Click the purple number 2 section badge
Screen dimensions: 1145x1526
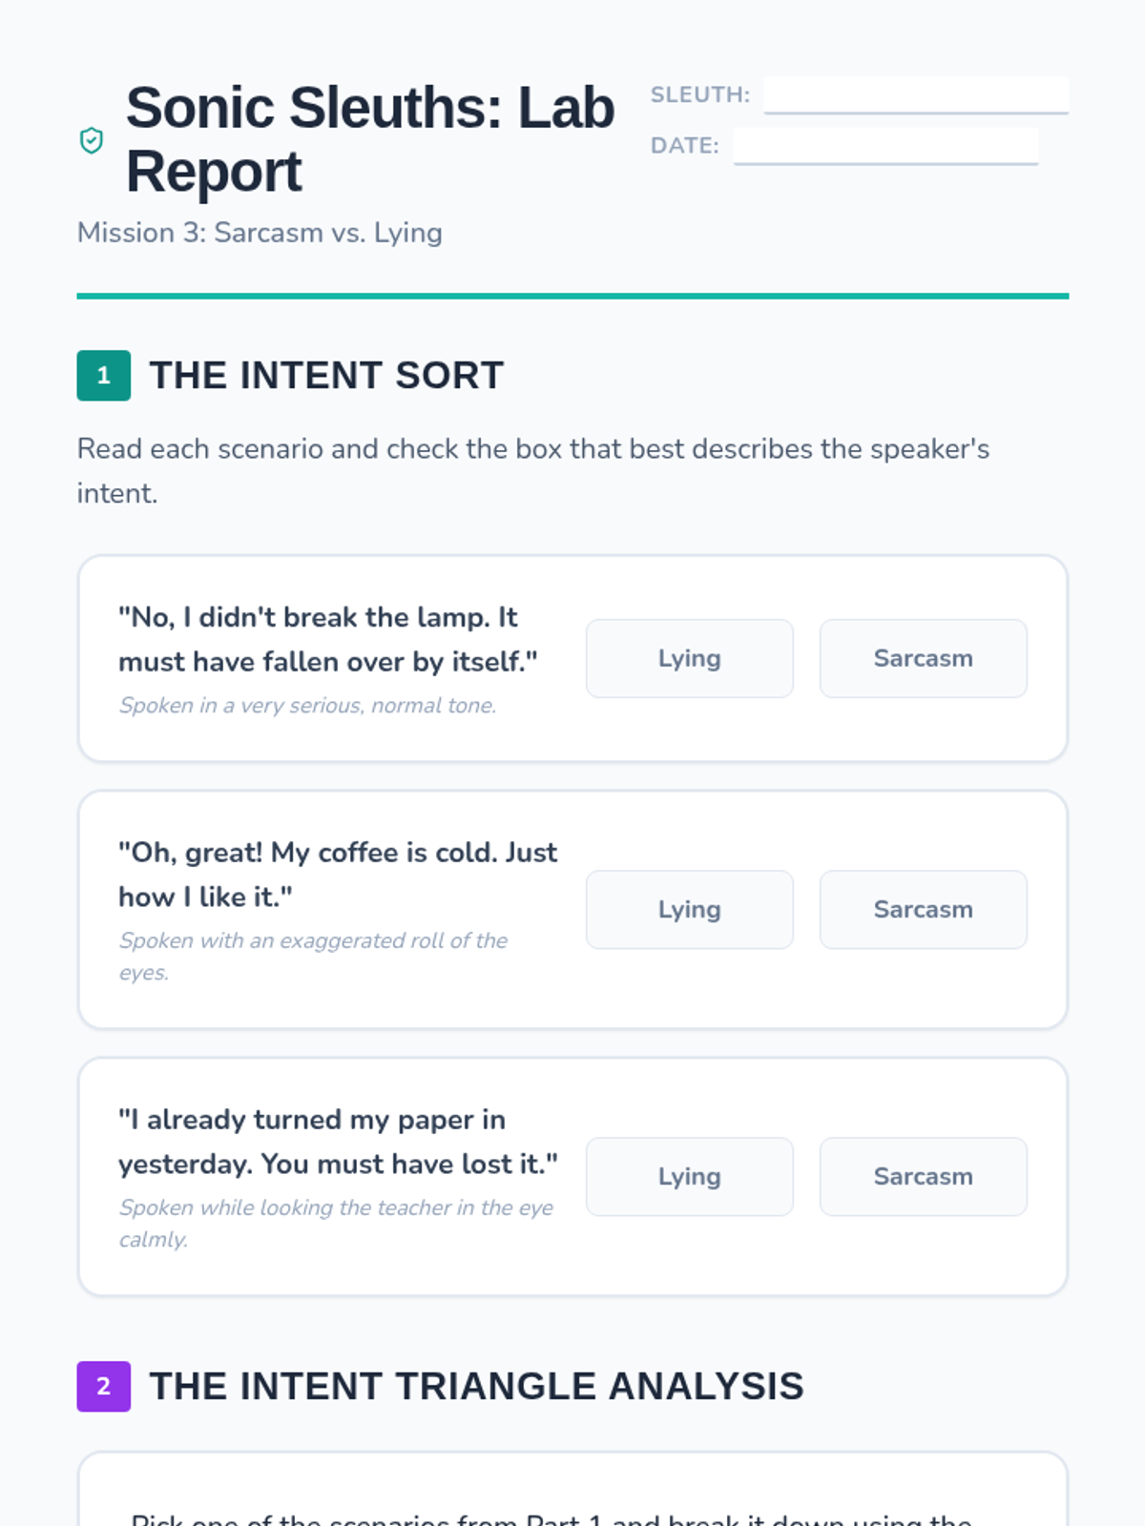coord(104,1386)
